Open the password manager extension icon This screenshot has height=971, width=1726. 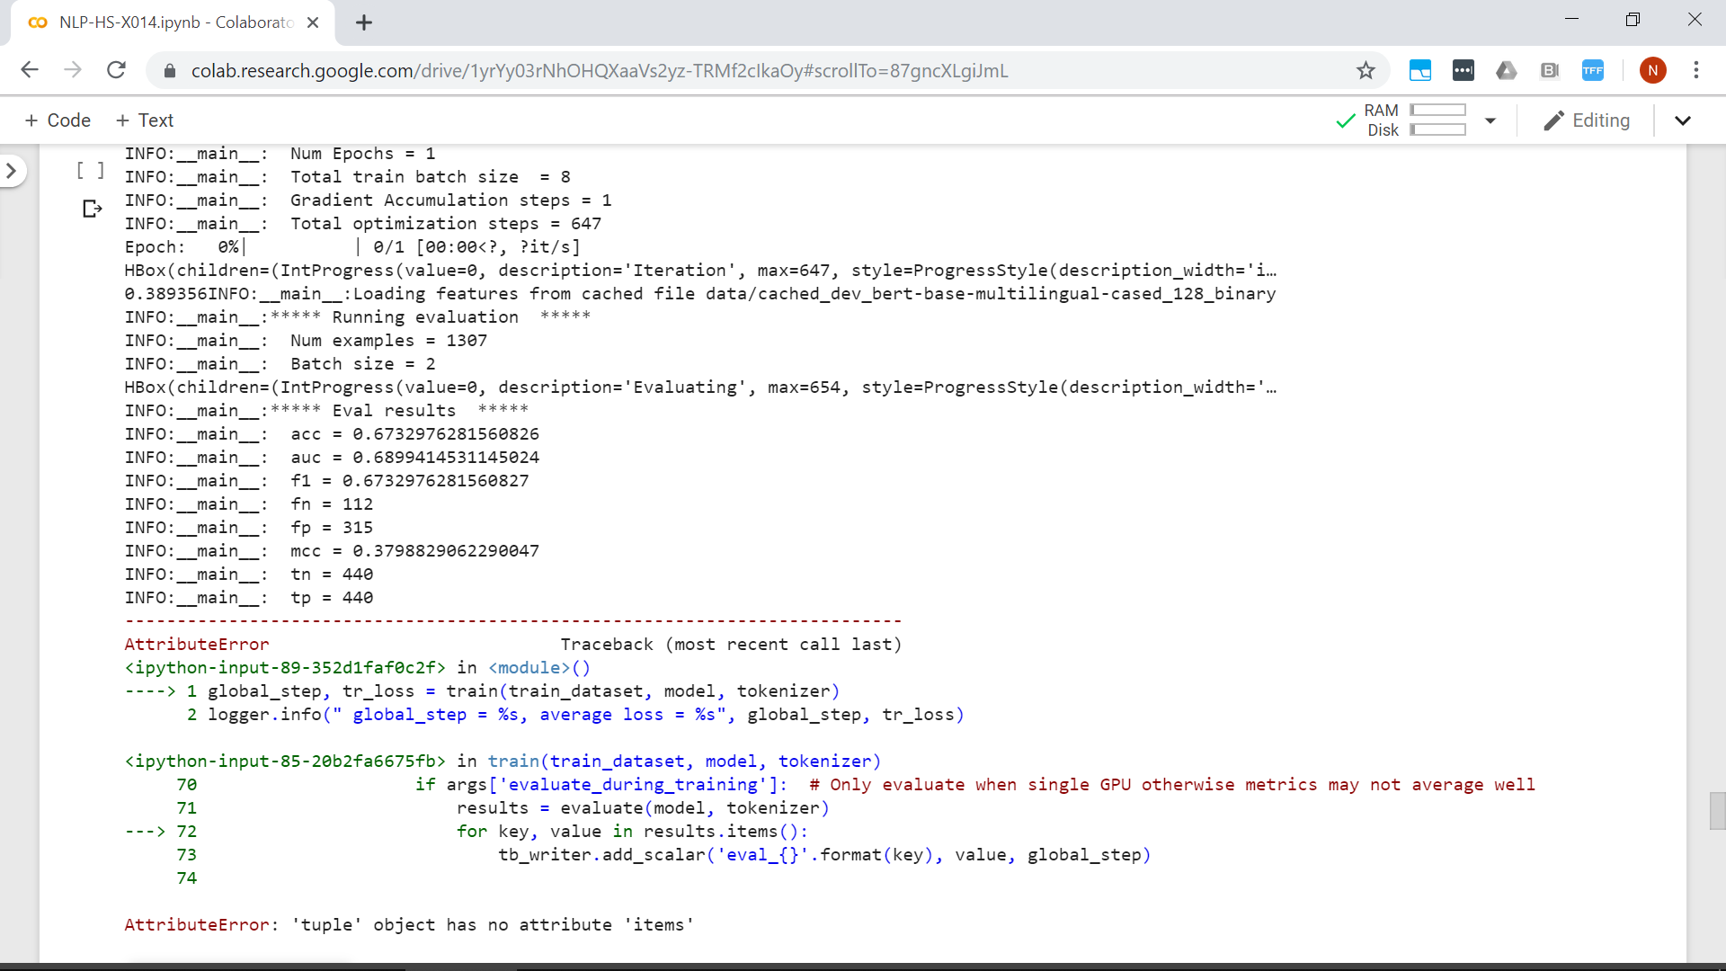click(x=1464, y=71)
